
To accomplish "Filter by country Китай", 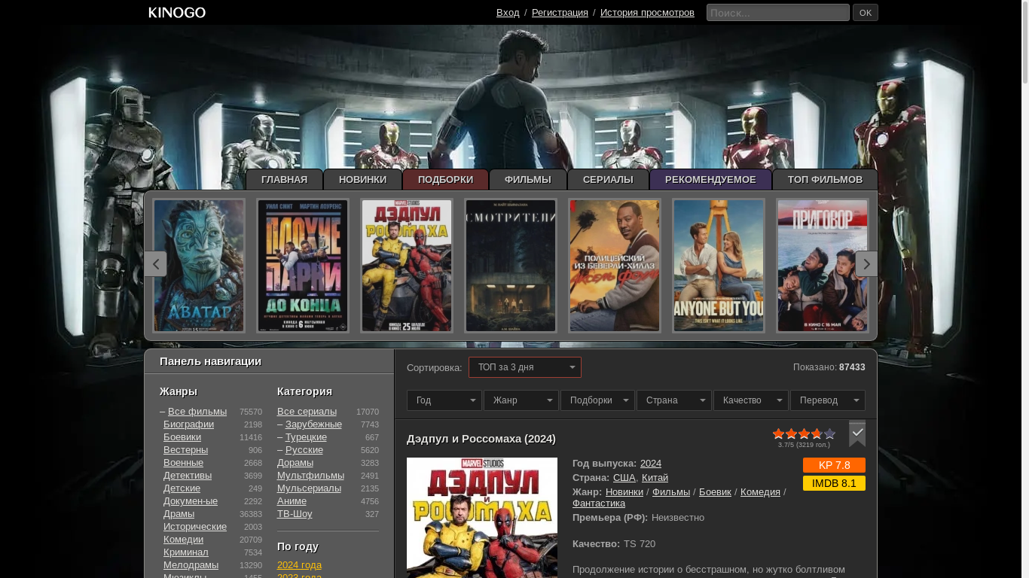I will pyautogui.click(x=655, y=478).
